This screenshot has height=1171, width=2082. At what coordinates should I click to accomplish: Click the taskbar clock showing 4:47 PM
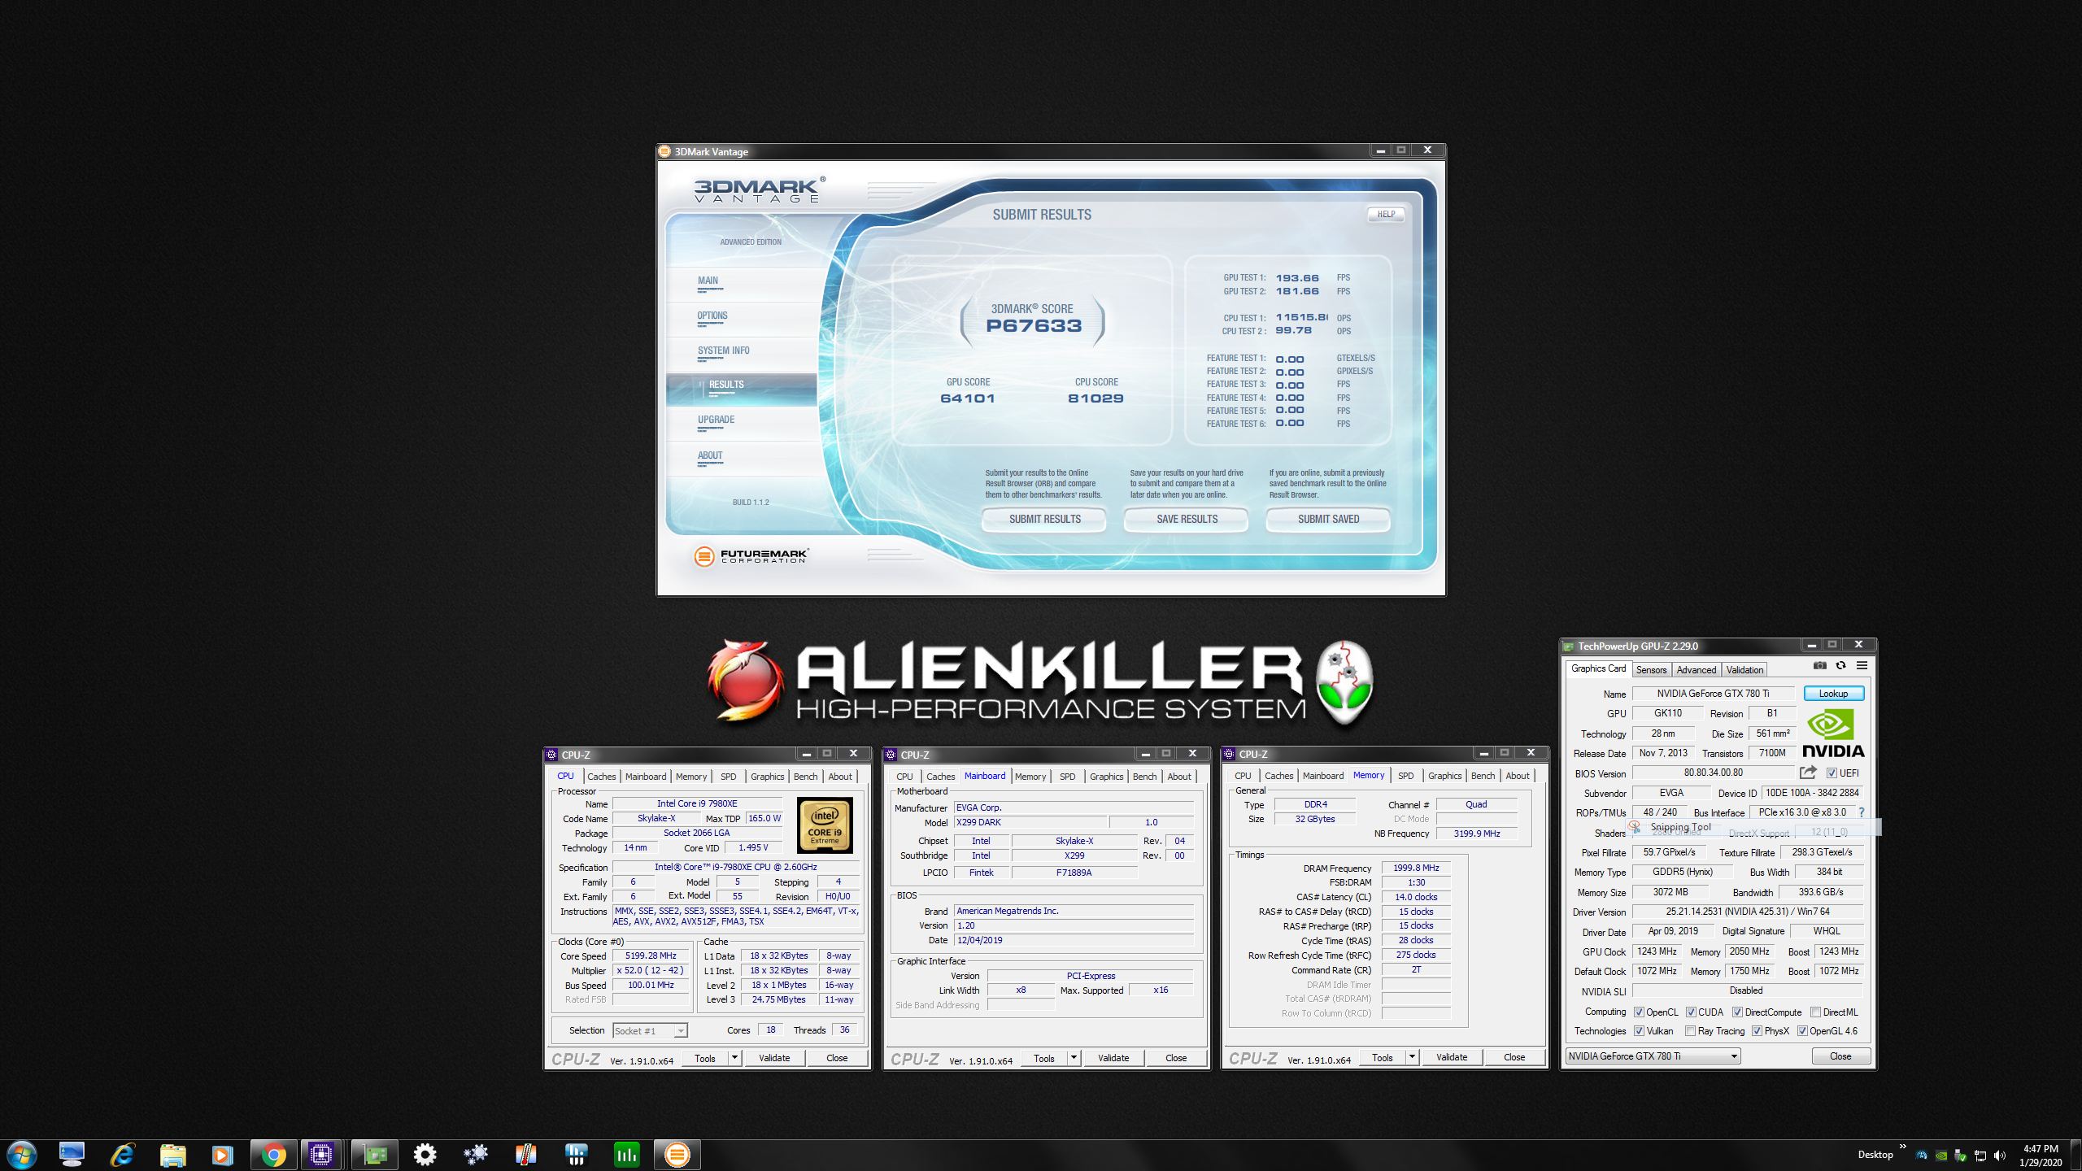(x=2041, y=1155)
